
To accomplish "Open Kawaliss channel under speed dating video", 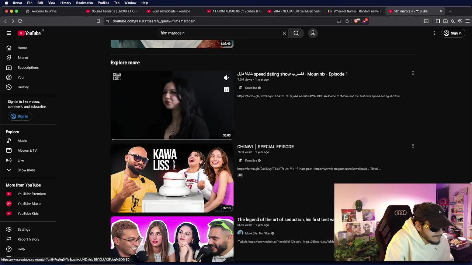I will tap(251, 88).
